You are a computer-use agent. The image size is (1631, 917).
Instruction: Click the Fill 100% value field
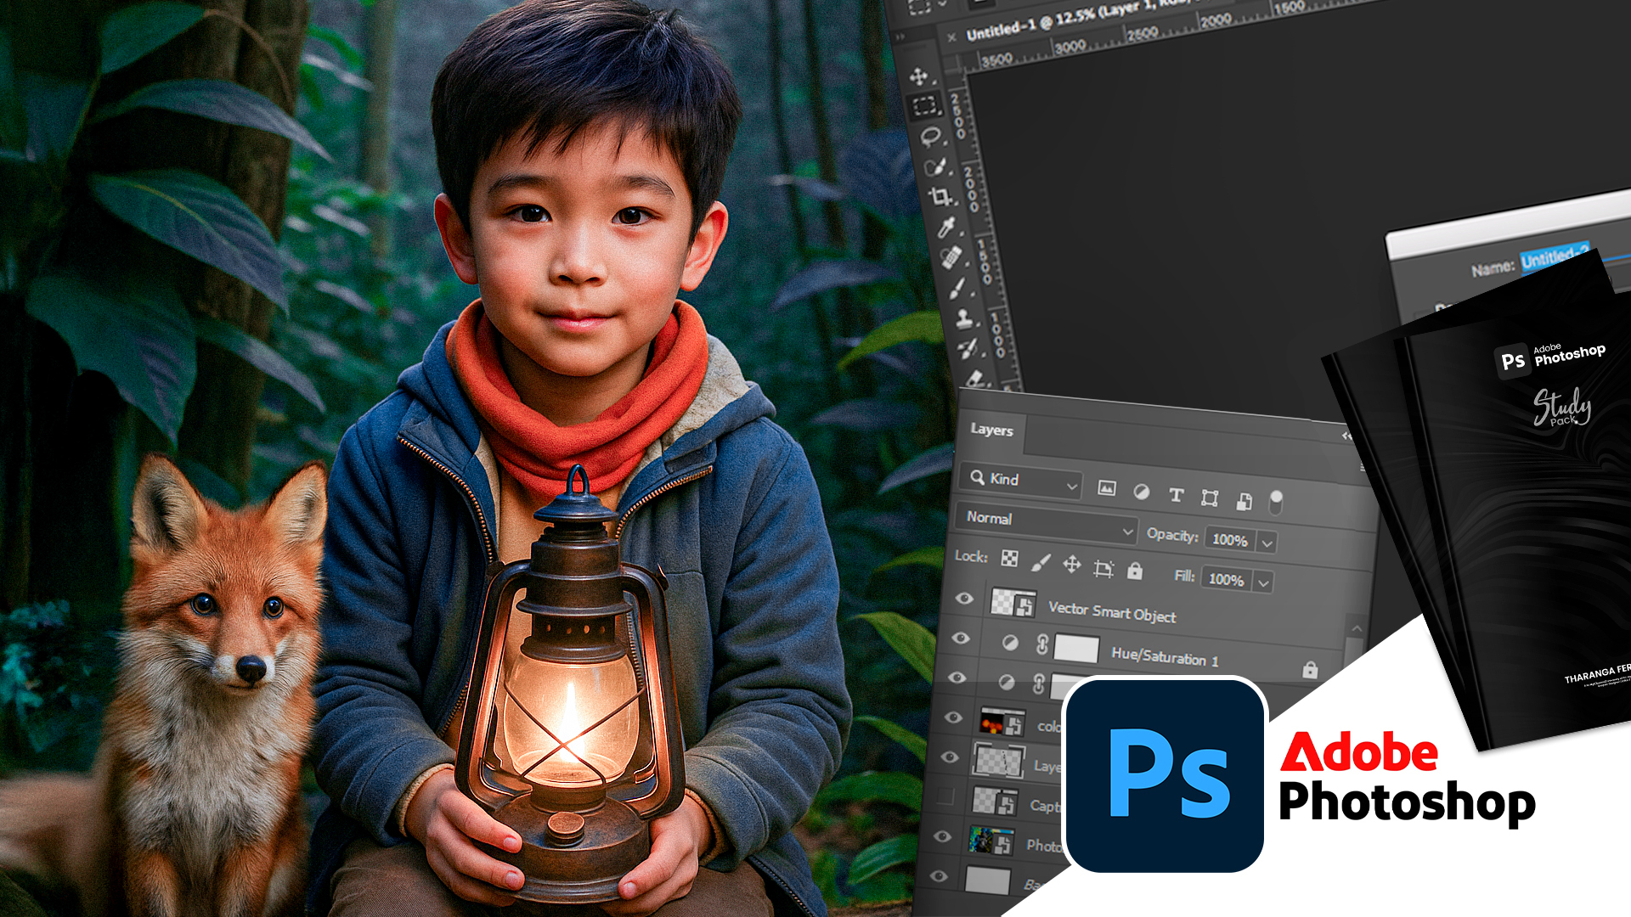pyautogui.click(x=1226, y=579)
